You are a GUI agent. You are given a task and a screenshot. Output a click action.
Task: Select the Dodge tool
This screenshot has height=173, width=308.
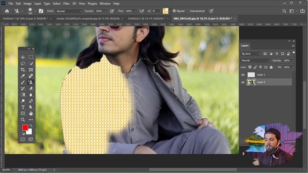tap(23, 101)
